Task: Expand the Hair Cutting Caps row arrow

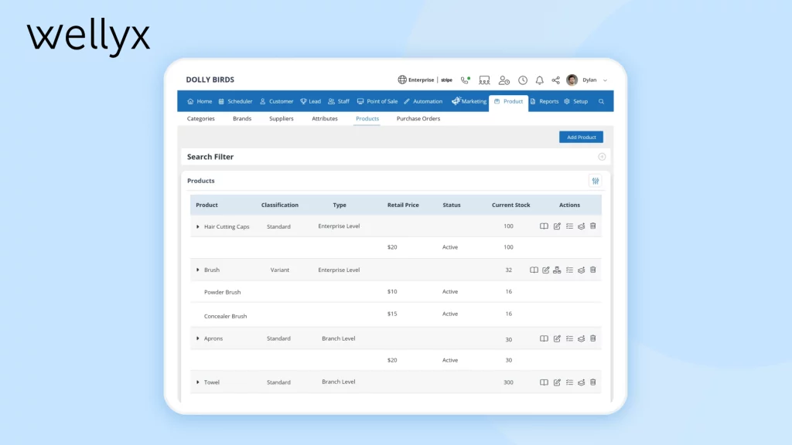Action: pyautogui.click(x=197, y=226)
